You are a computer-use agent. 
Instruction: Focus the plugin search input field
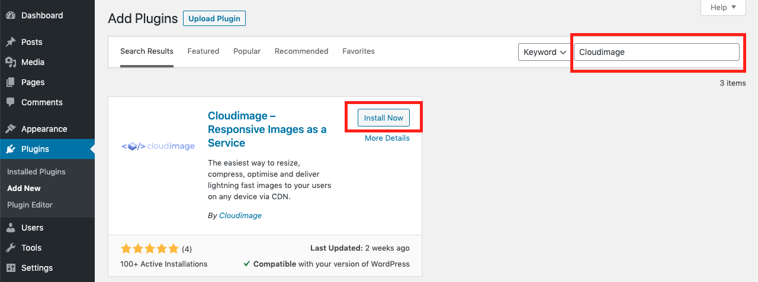click(656, 52)
